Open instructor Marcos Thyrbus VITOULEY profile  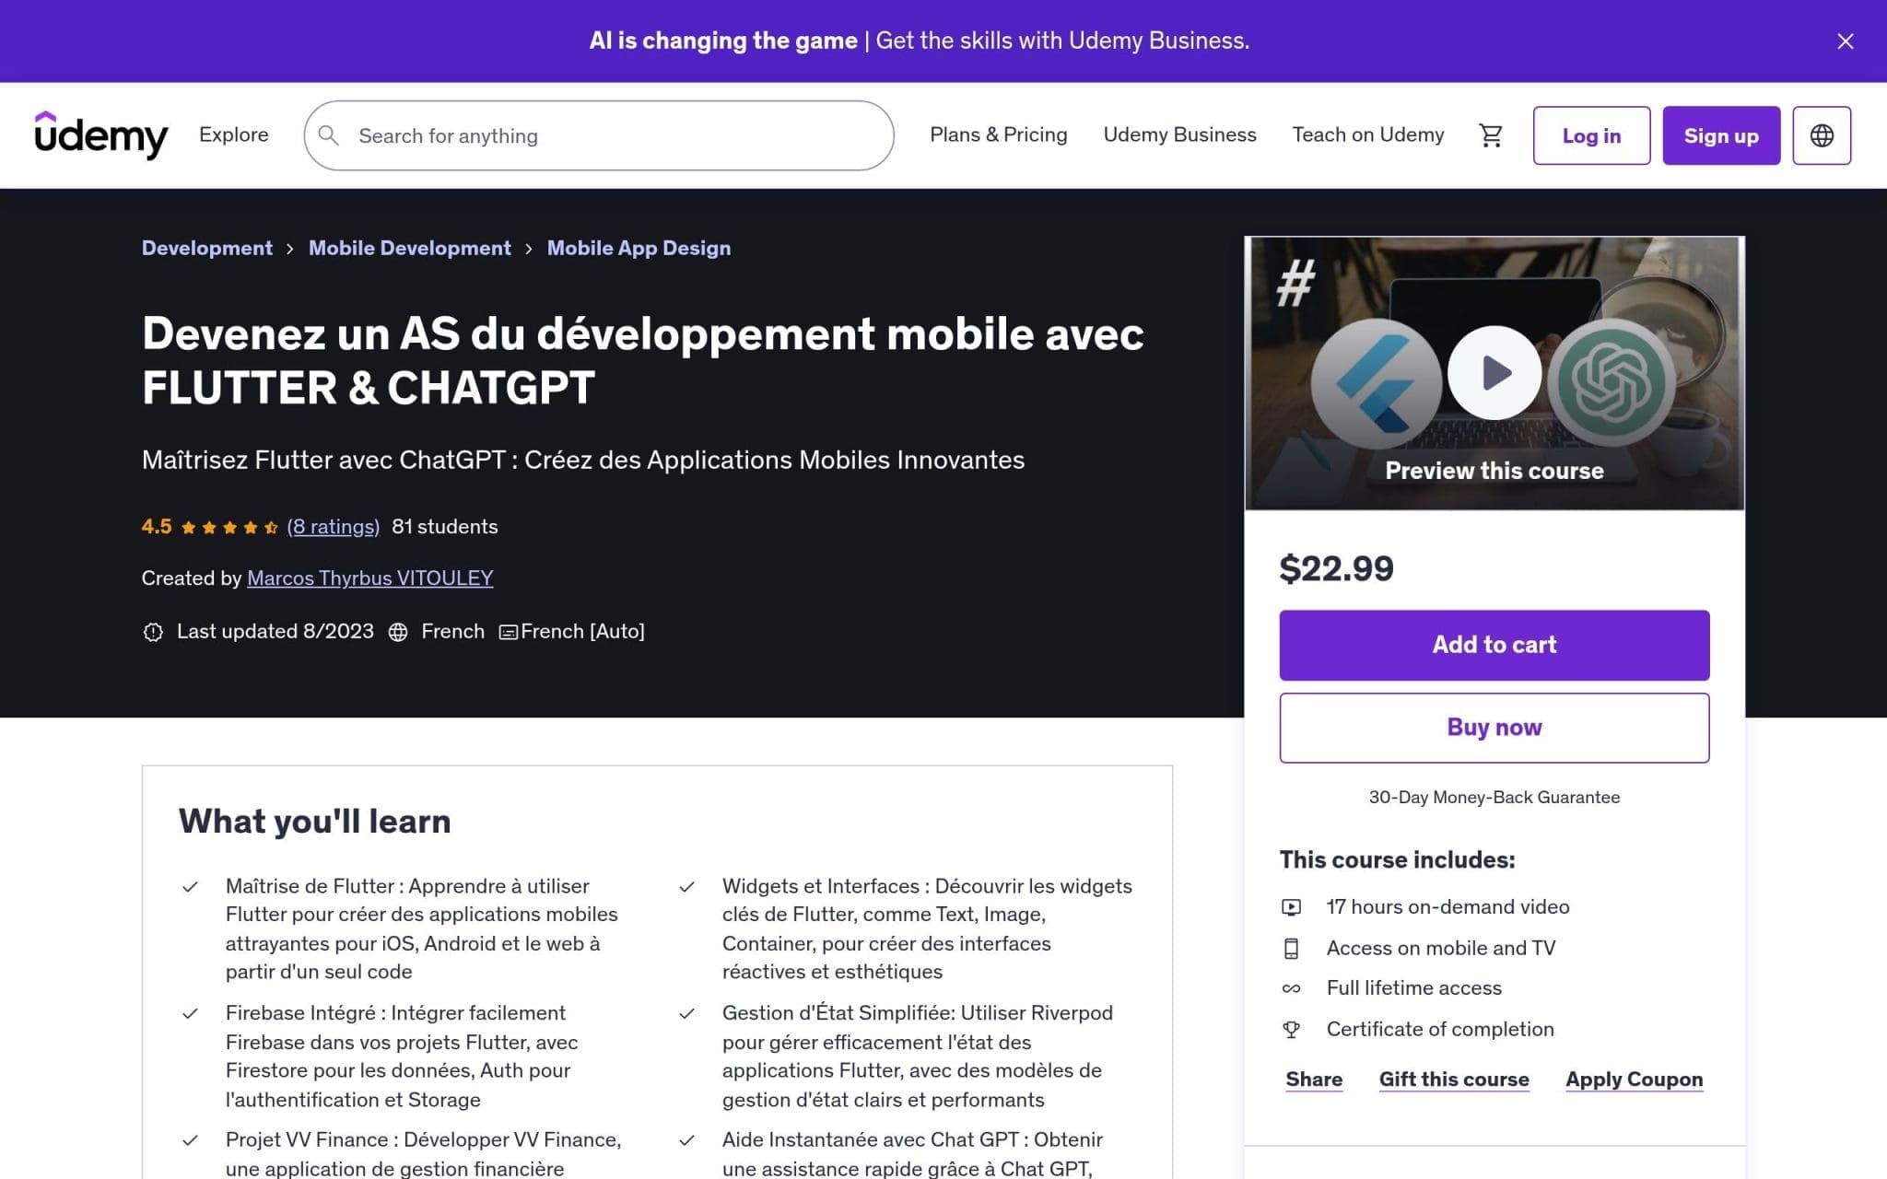click(x=370, y=578)
